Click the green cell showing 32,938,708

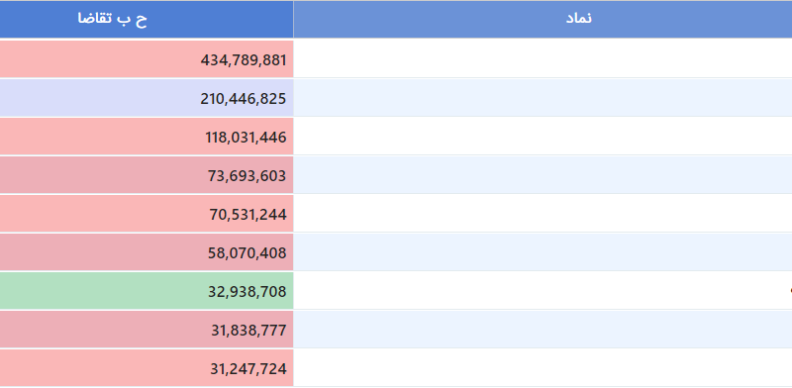coord(147,291)
